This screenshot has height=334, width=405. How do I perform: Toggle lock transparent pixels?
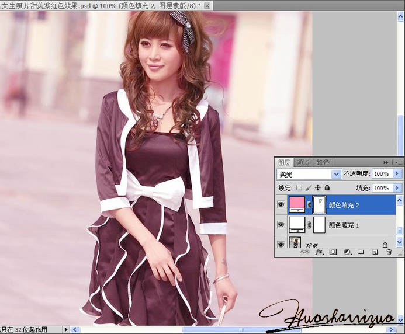[299, 188]
